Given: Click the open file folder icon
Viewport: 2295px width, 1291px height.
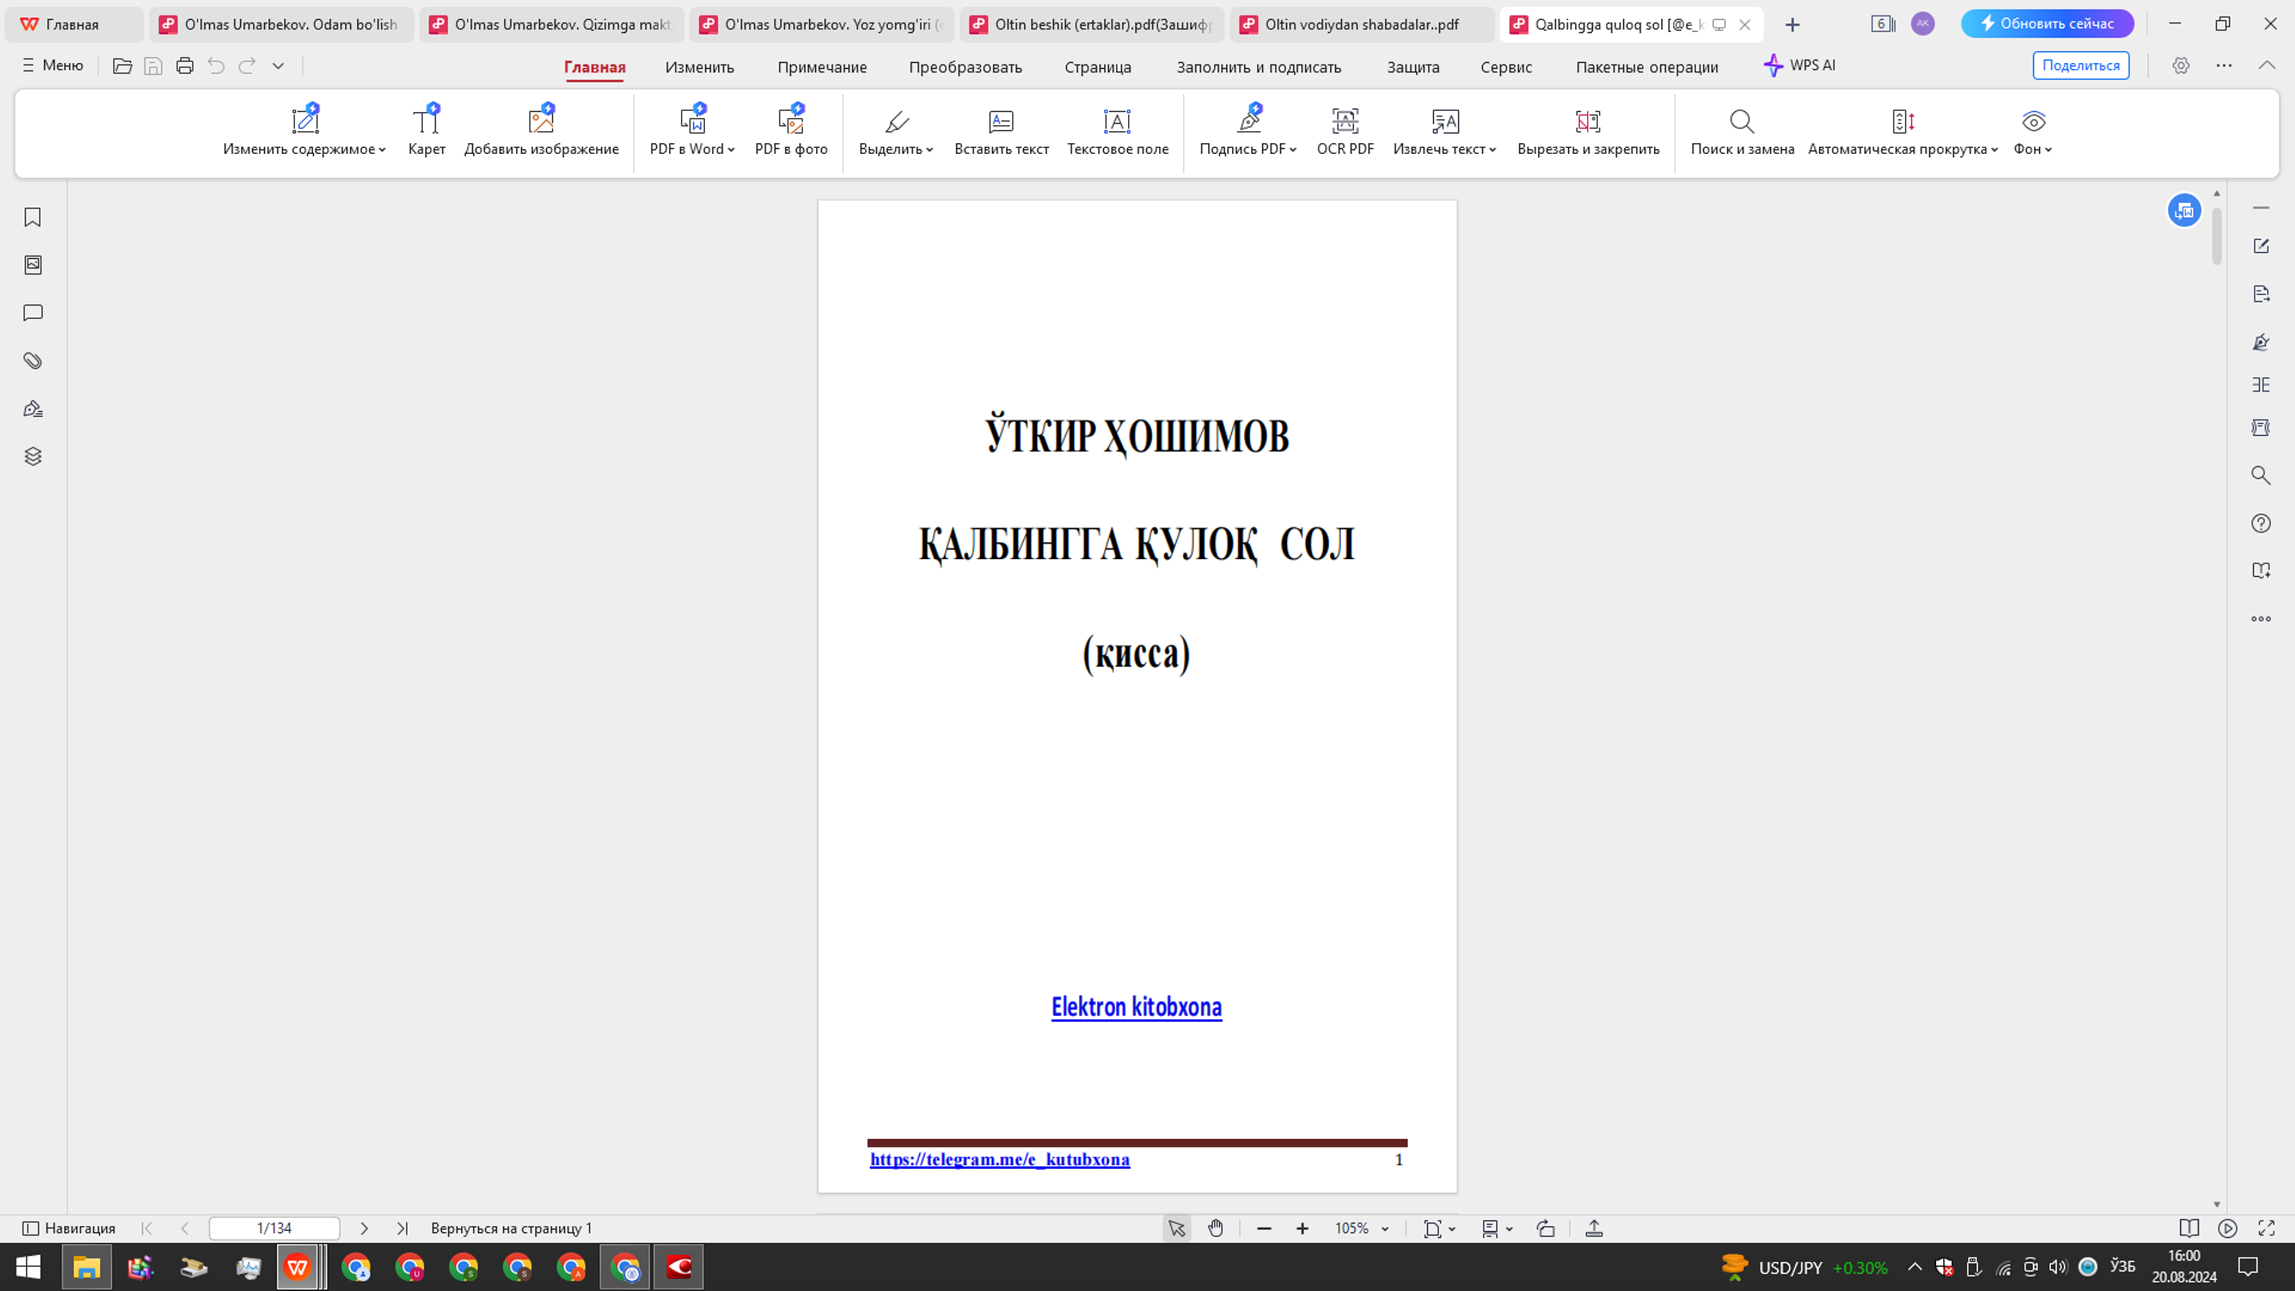Looking at the screenshot, I should pyautogui.click(x=122, y=65).
